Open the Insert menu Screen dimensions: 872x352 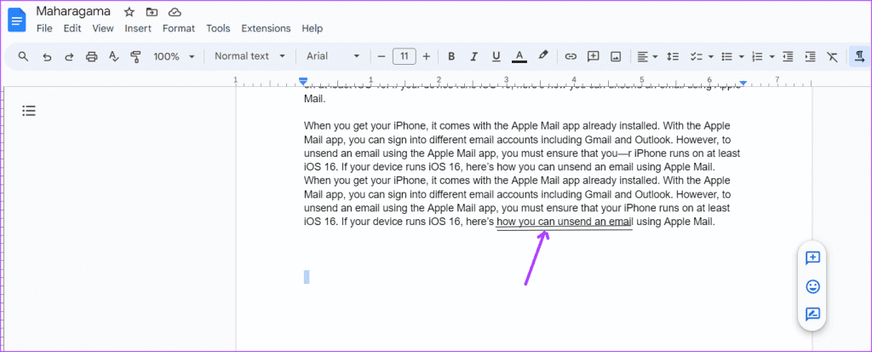point(138,28)
